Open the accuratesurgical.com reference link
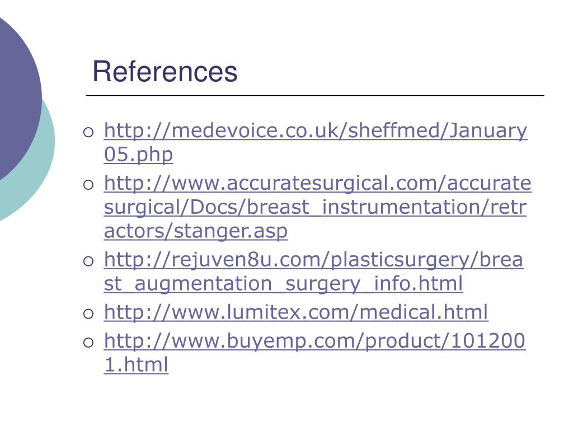Screen dimensions: 573x430 pos(318,183)
